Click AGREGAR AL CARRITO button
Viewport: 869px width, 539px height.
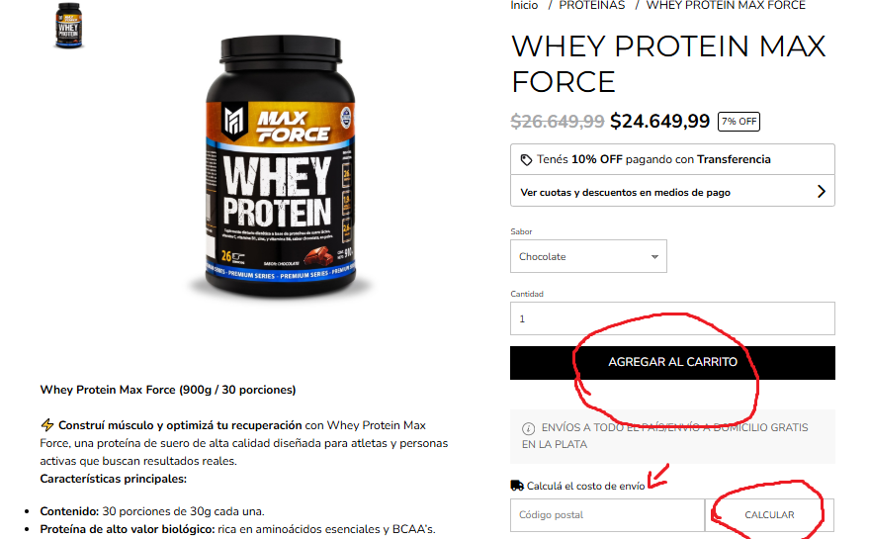click(672, 363)
